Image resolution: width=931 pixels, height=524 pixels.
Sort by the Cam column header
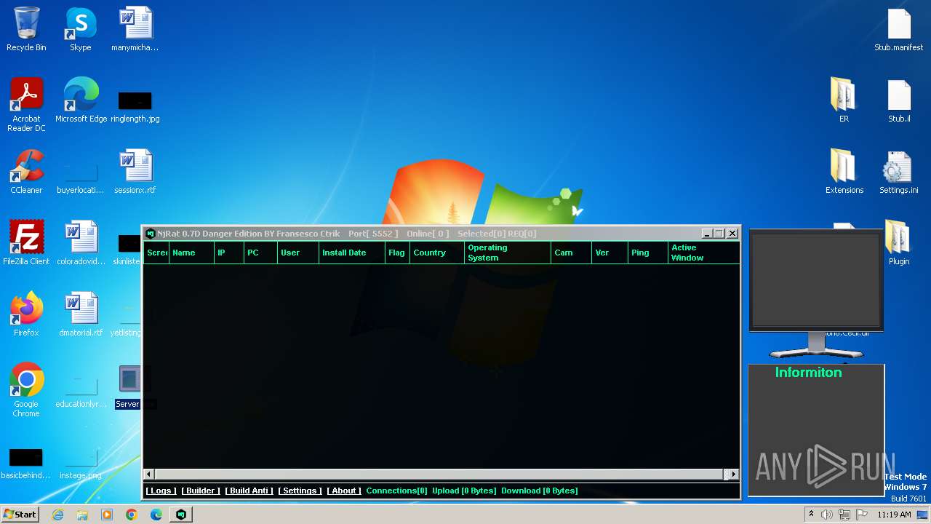click(571, 253)
